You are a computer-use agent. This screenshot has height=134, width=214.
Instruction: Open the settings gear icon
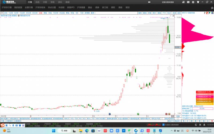[193, 2]
